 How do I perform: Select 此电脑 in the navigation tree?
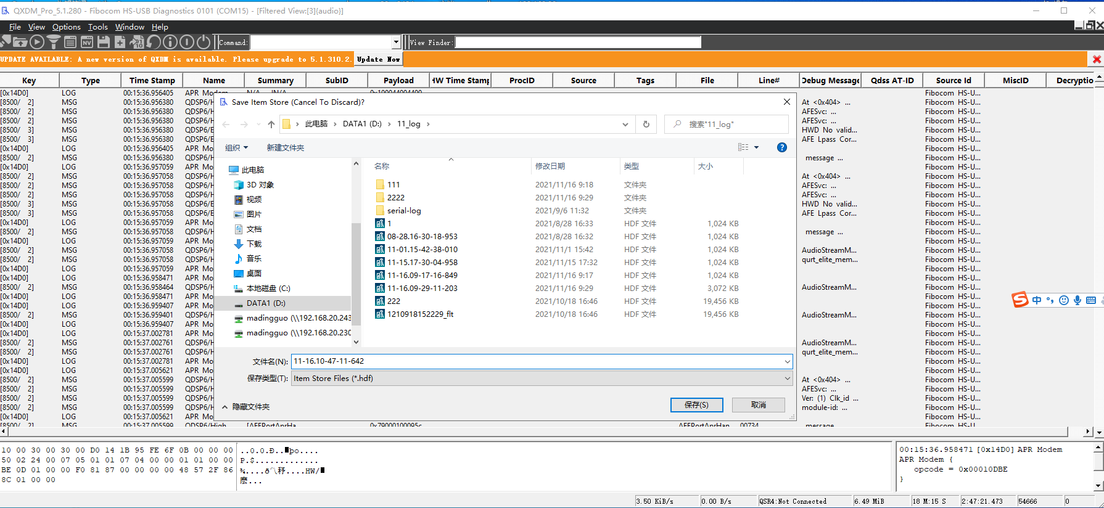point(246,170)
